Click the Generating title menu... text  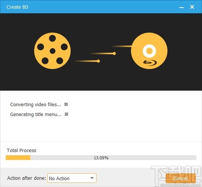tap(36, 114)
